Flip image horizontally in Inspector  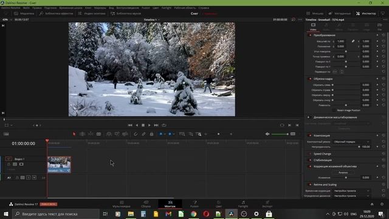tap(335, 72)
